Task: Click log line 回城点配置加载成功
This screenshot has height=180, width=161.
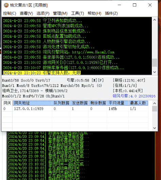Action: 44,36
